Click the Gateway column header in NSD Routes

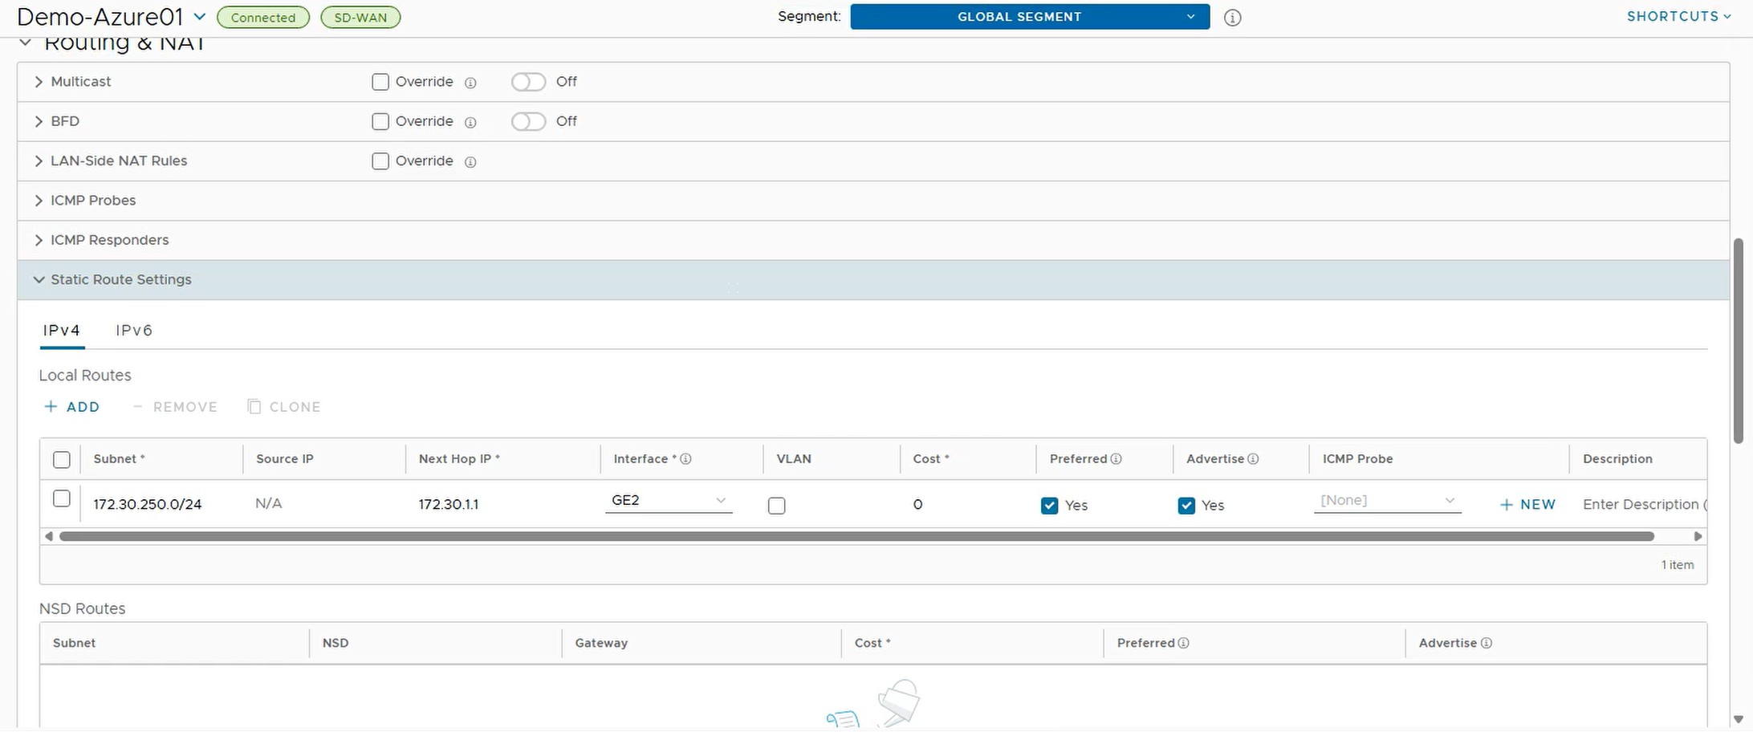coord(601,643)
